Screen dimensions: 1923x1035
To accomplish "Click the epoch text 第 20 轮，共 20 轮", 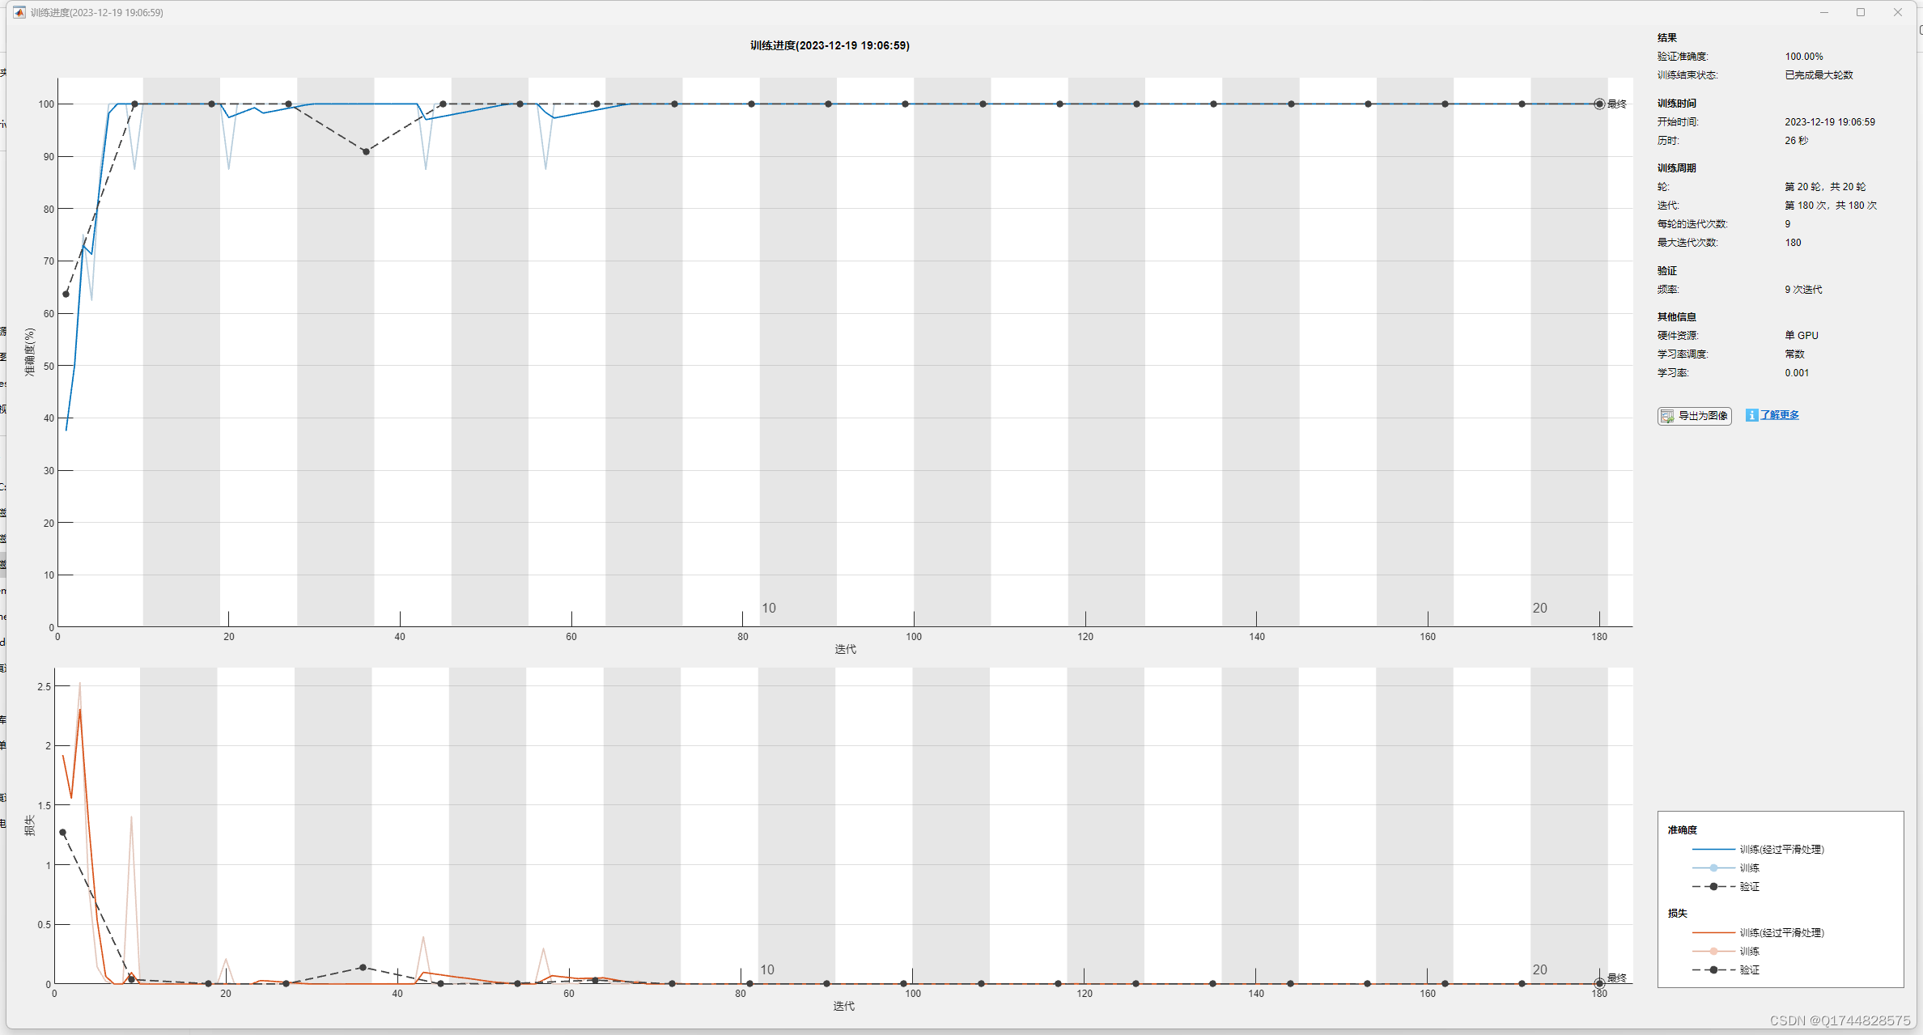I will 1825,187.
